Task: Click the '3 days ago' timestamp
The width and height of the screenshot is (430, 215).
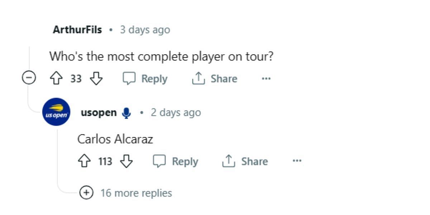Action: 145,30
